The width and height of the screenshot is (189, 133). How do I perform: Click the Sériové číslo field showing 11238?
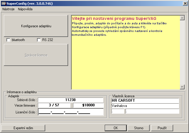coord(70,100)
